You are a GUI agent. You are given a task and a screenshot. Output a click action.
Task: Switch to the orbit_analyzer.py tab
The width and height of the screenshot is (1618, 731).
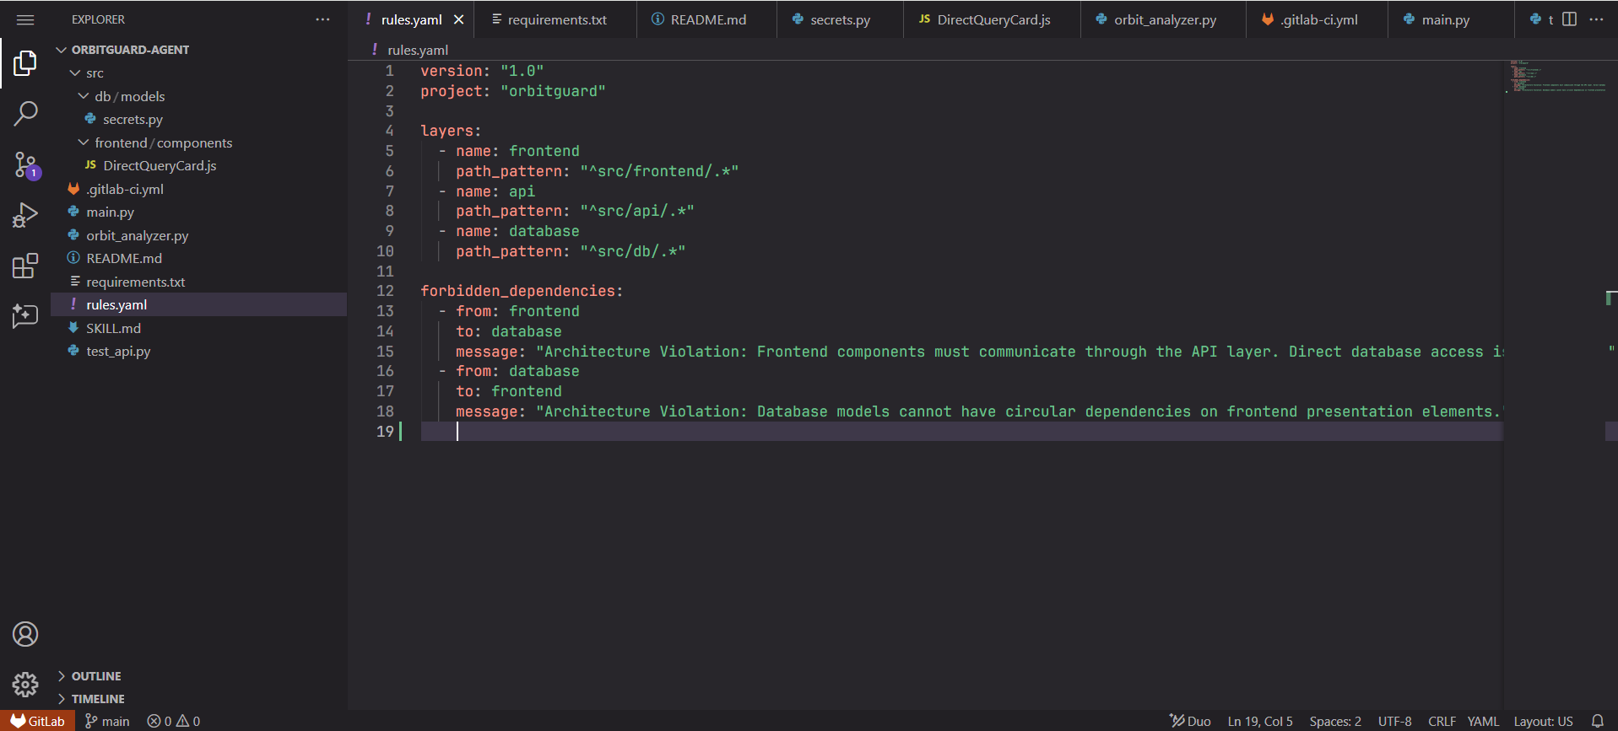(1164, 19)
